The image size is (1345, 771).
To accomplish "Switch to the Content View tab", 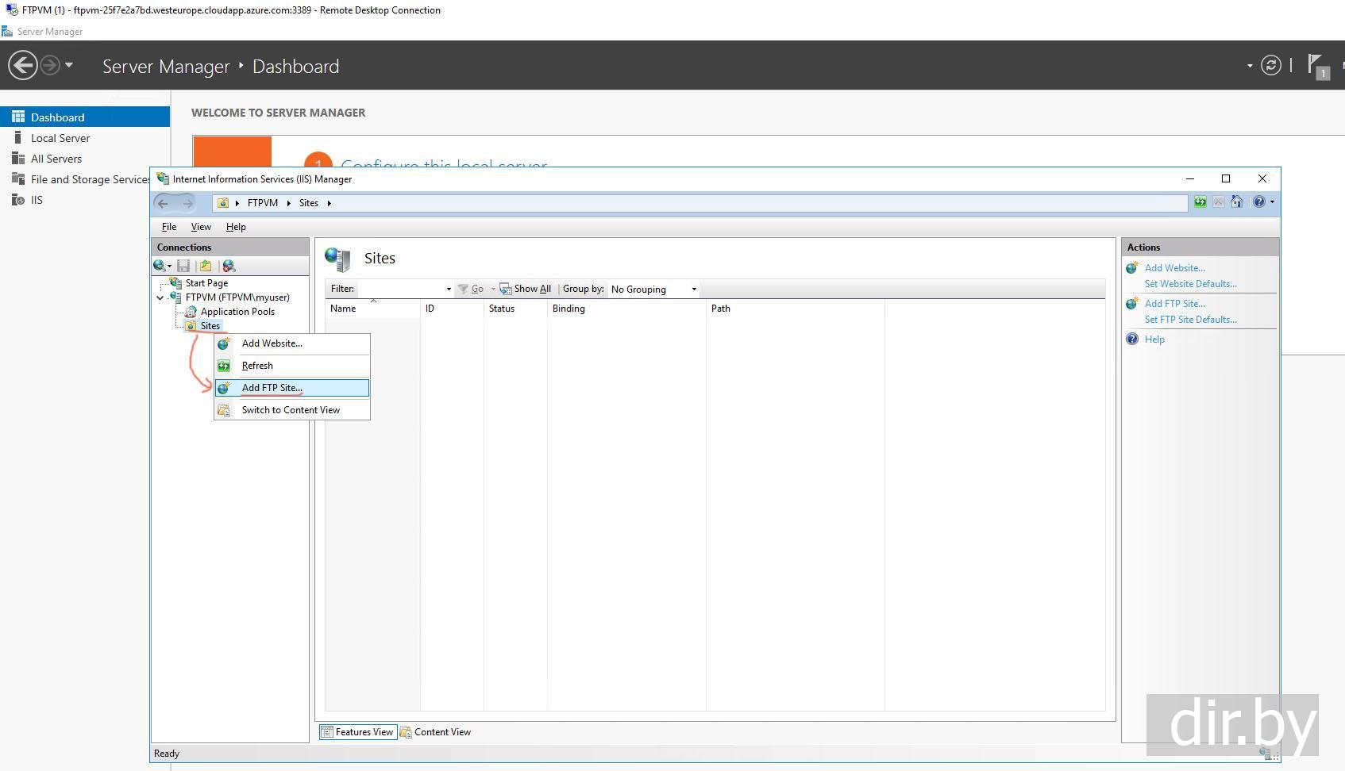I will tap(435, 732).
